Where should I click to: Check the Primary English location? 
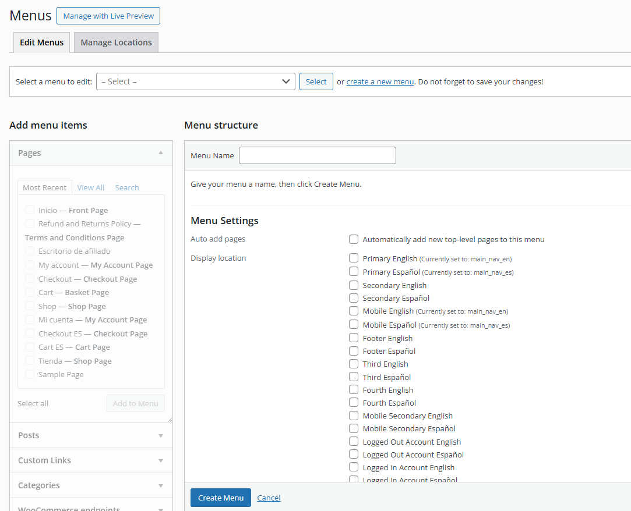coord(354,258)
